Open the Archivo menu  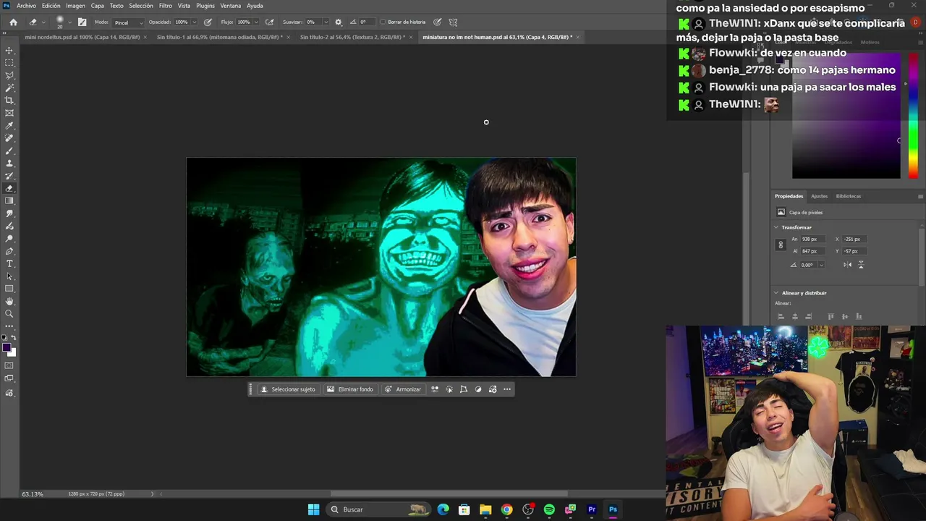point(26,6)
